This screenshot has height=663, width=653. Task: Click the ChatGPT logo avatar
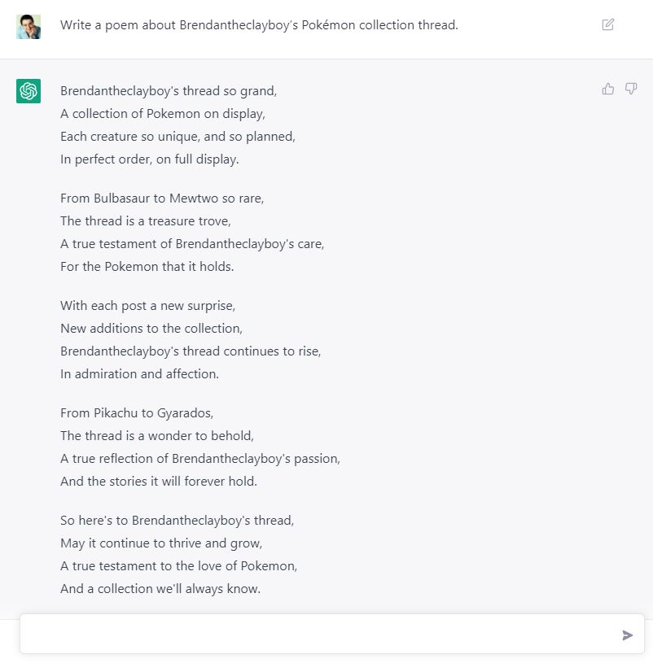(x=28, y=91)
